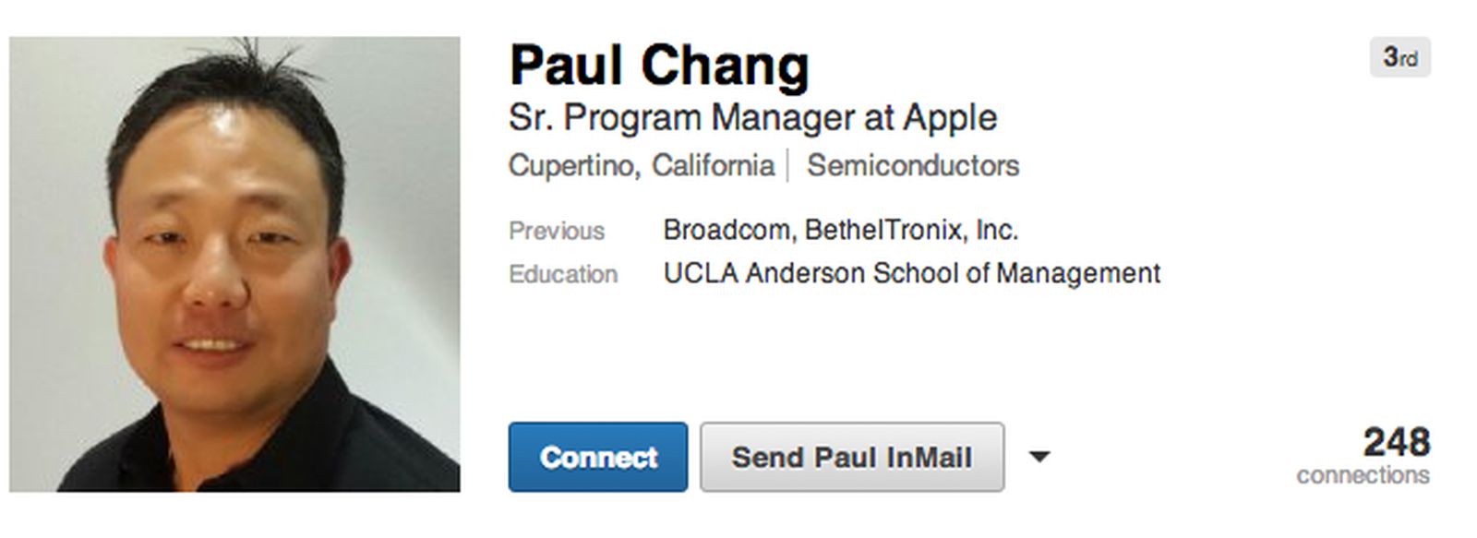Click the divider between location and industry
Screen dimensions: 1477x538
tap(791, 164)
